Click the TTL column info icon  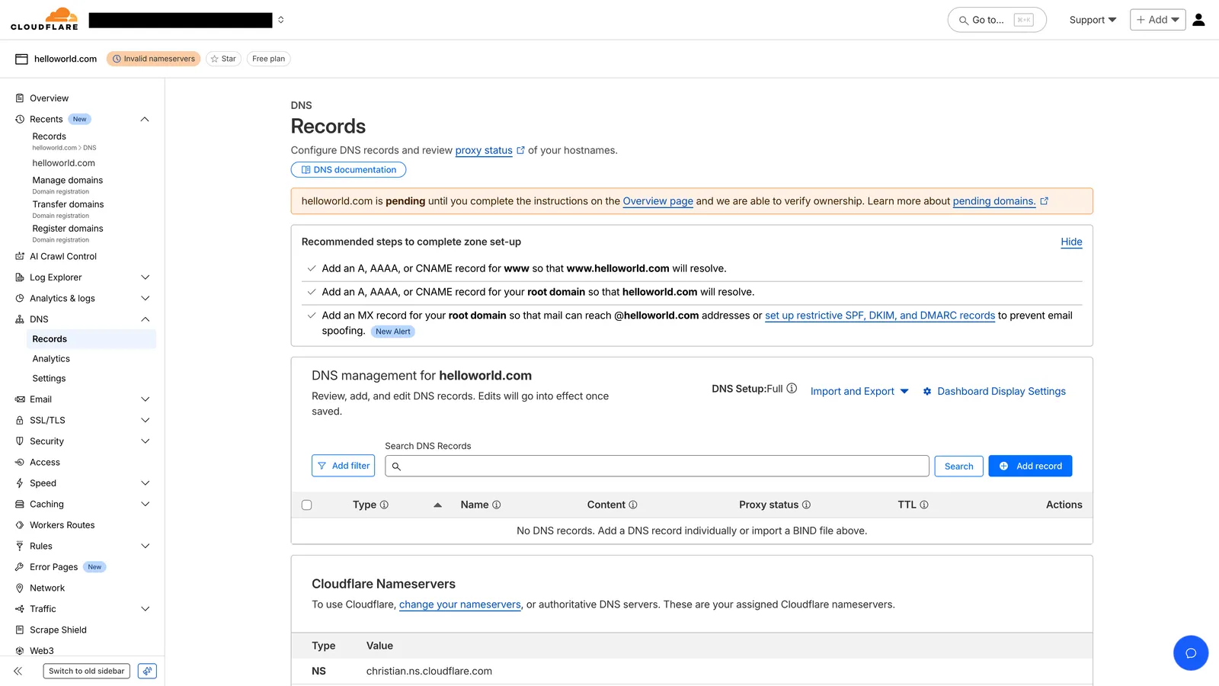tap(923, 505)
